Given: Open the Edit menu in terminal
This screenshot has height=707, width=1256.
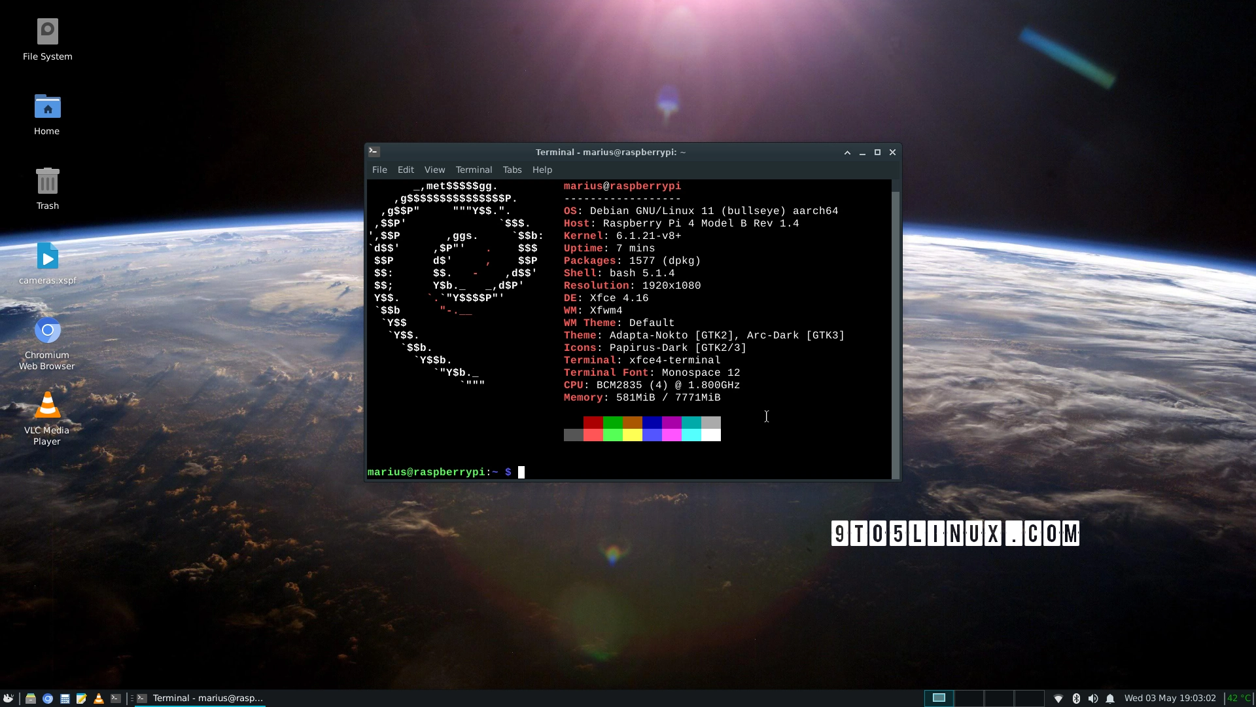Looking at the screenshot, I should click(404, 169).
